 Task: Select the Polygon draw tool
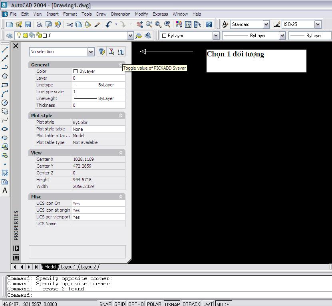(x=5, y=76)
